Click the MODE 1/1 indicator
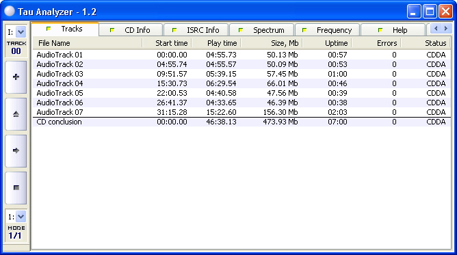The image size is (457, 255). 16,232
